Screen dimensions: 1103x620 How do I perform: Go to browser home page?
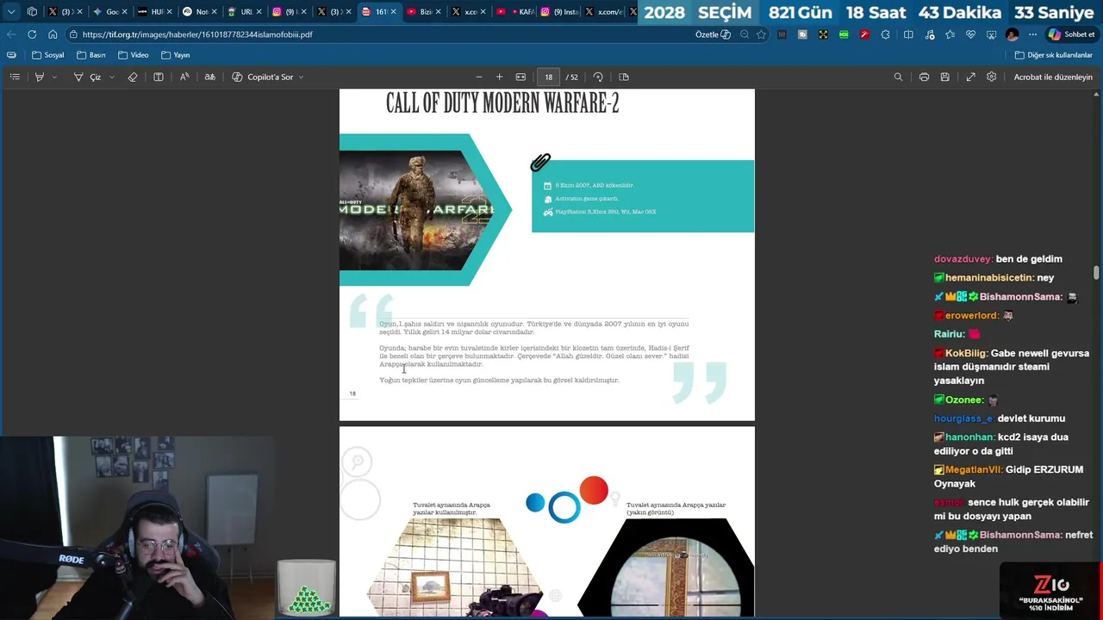(x=53, y=34)
